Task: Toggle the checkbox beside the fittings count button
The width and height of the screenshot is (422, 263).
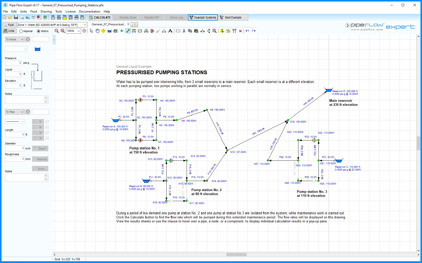Action: tap(47, 122)
